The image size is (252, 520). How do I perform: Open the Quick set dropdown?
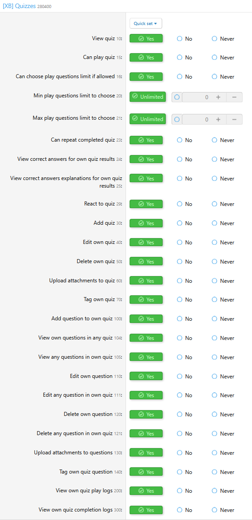[x=146, y=23]
